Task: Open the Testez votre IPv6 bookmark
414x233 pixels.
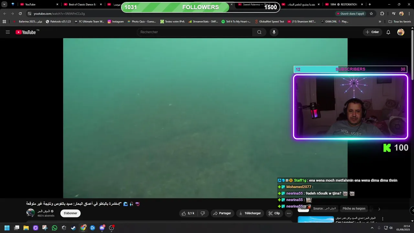Action: [172, 22]
